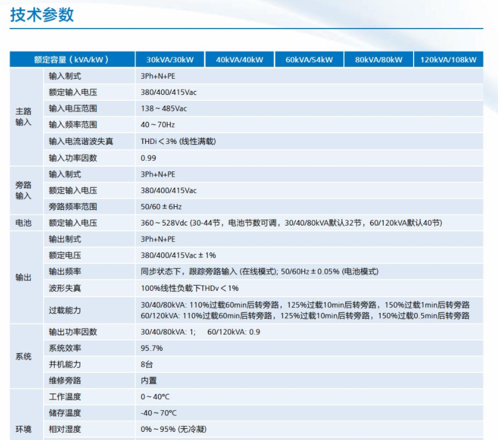Click the 380/400/415Vac±1% output voltage value
The image size is (498, 440).
point(178,255)
